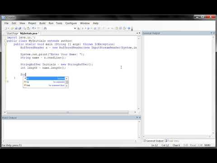Click the NUM status bar indicator
The height and width of the screenshot is (163, 217).
[x=208, y=145]
